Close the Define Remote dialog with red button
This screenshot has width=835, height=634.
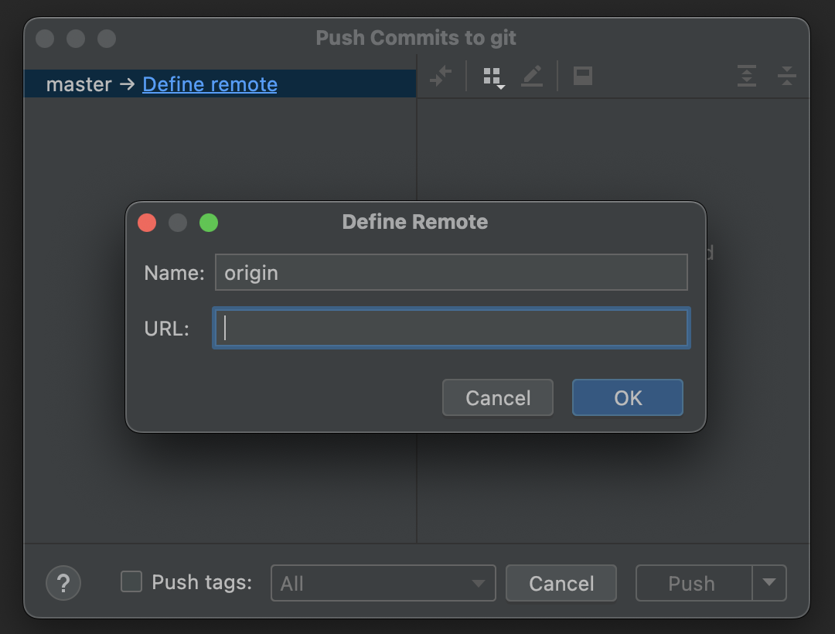click(x=147, y=223)
